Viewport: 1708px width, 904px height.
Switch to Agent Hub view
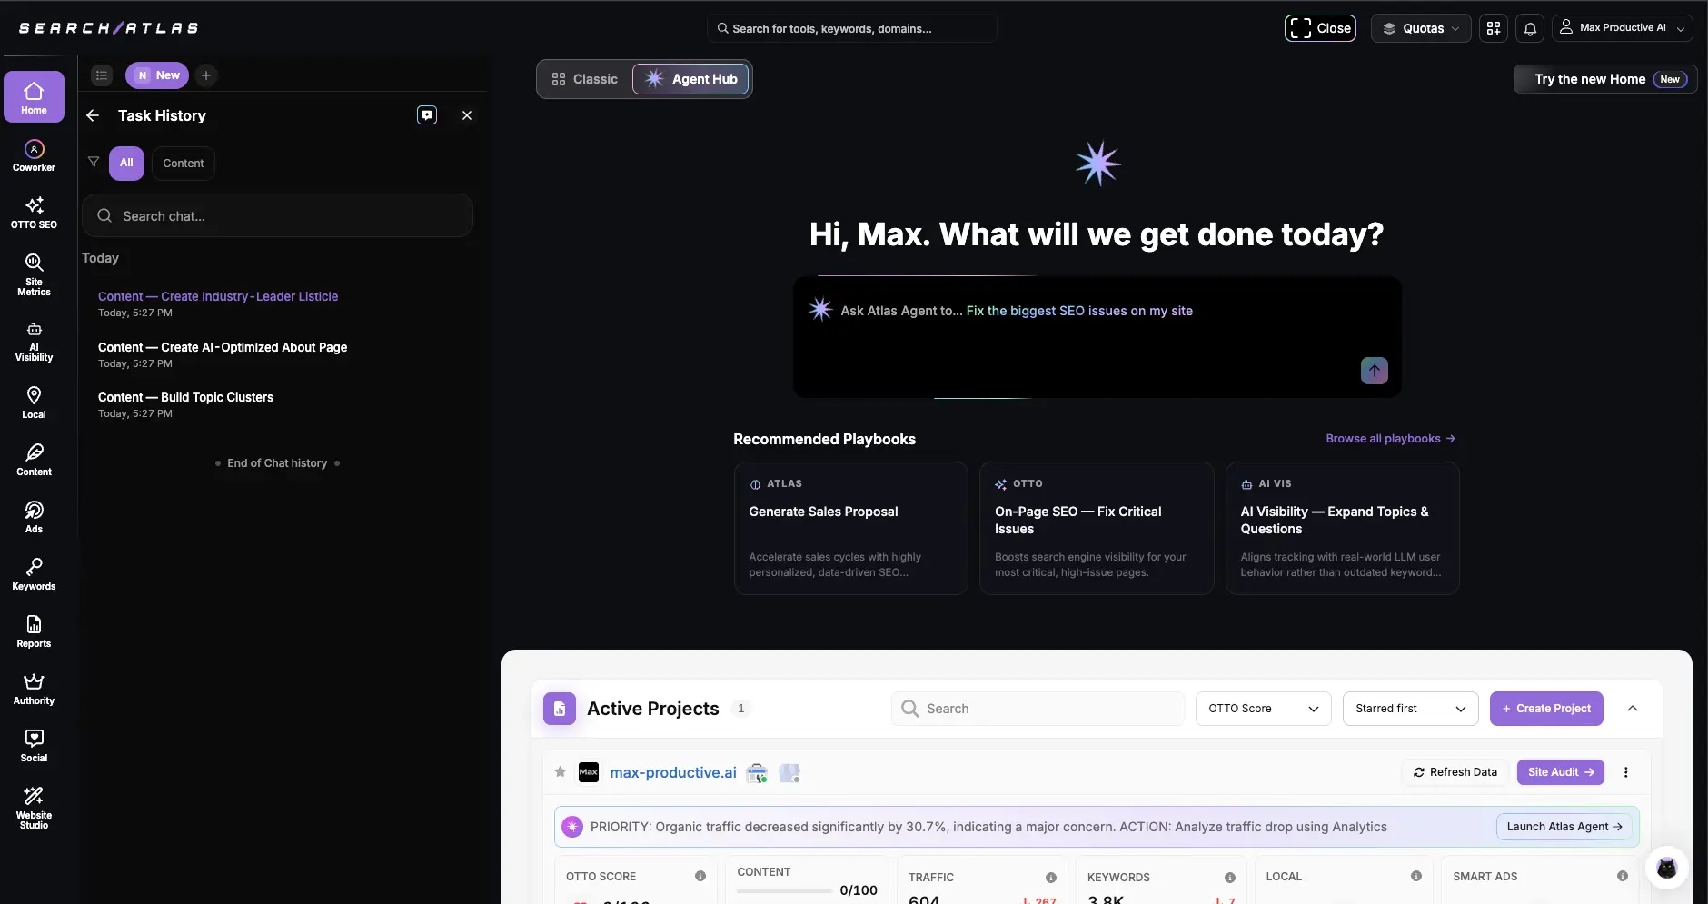(691, 79)
